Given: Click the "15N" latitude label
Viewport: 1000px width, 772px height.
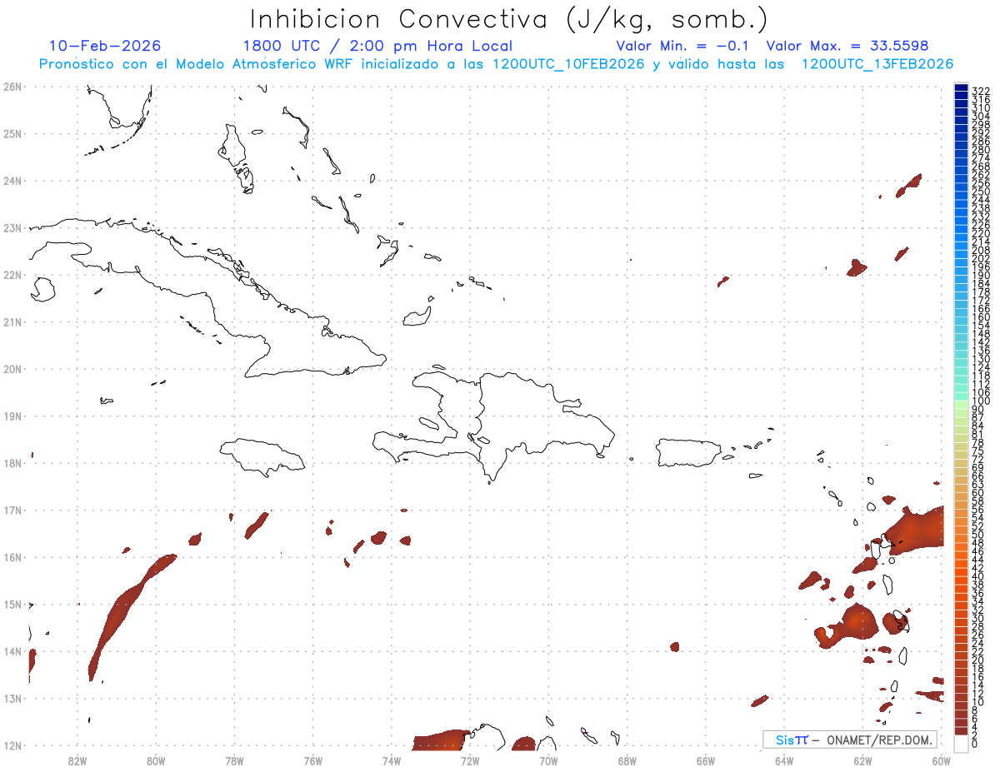Looking at the screenshot, I should (12, 604).
